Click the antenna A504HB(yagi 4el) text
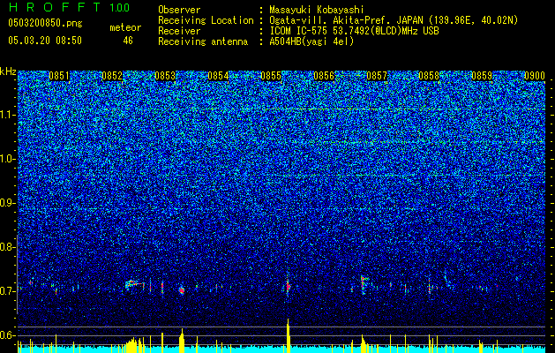 311,41
